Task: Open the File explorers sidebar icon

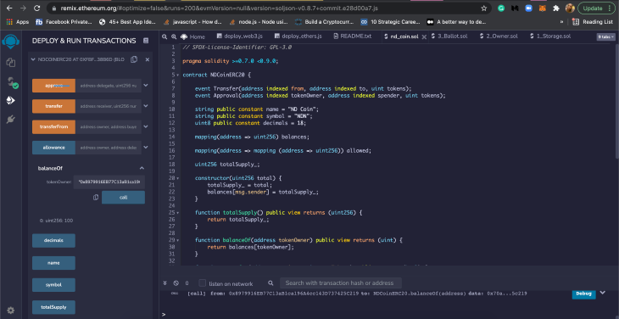Action: [11, 63]
